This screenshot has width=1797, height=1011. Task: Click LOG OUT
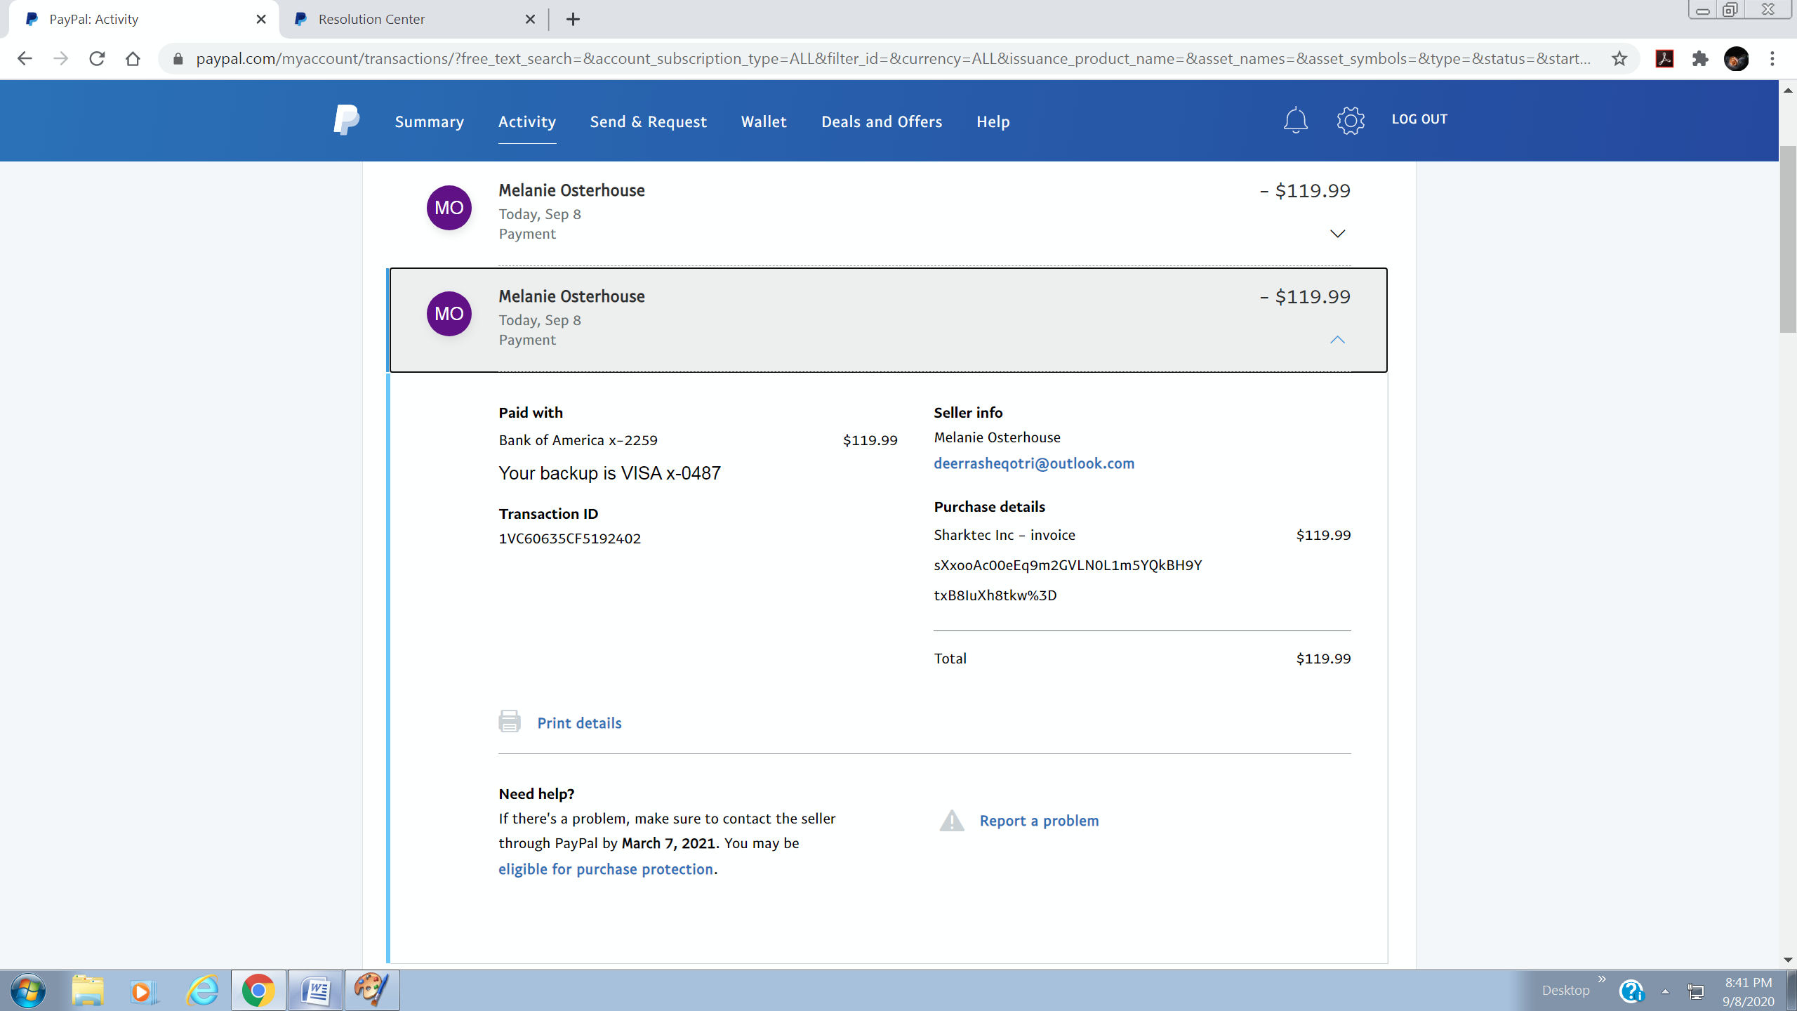1419,119
